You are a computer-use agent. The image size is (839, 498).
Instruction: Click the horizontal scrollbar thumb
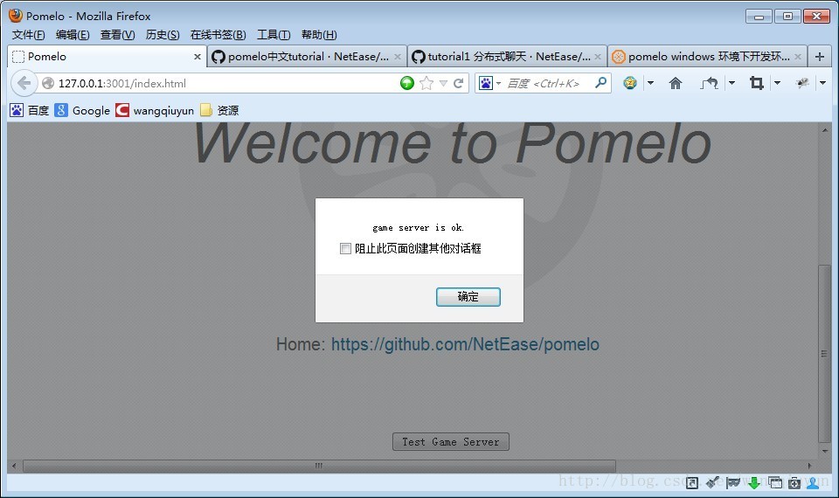click(x=319, y=466)
